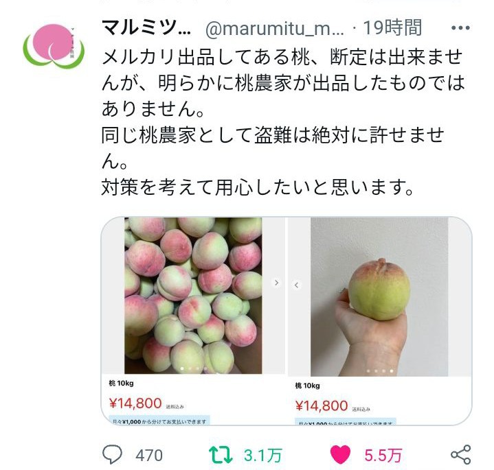
Task: Tap the green retweet arrows icon
Action: click(x=221, y=455)
